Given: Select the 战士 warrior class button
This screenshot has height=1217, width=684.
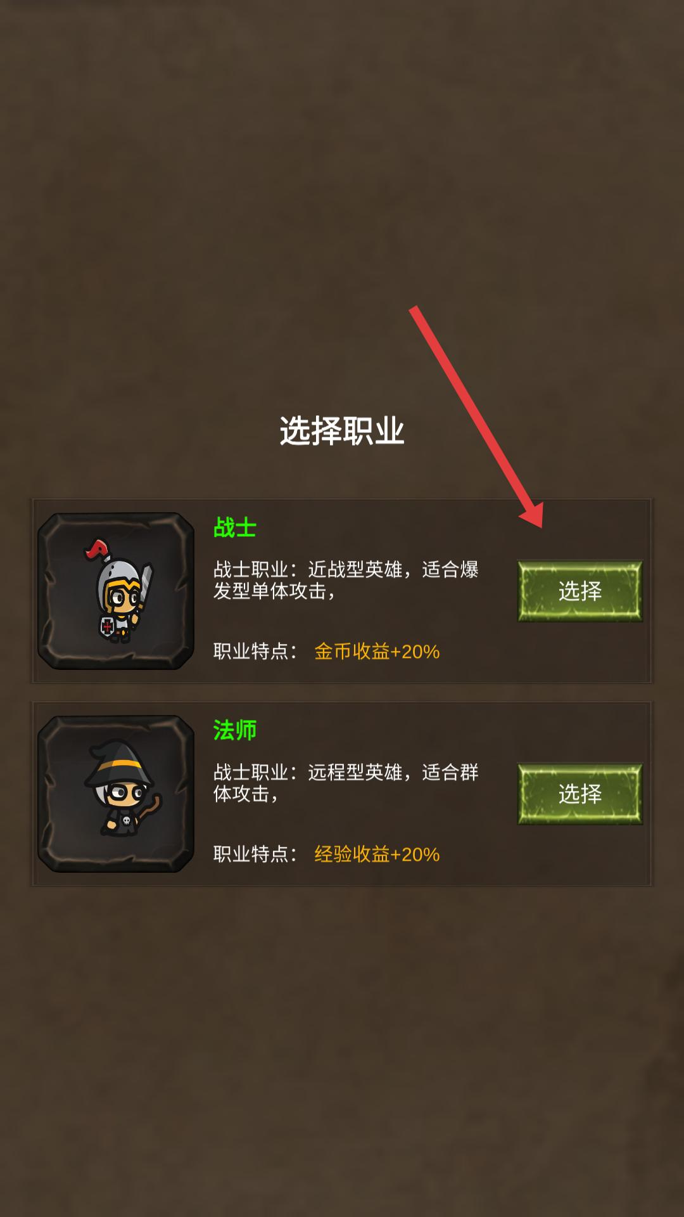Looking at the screenshot, I should (x=579, y=591).
